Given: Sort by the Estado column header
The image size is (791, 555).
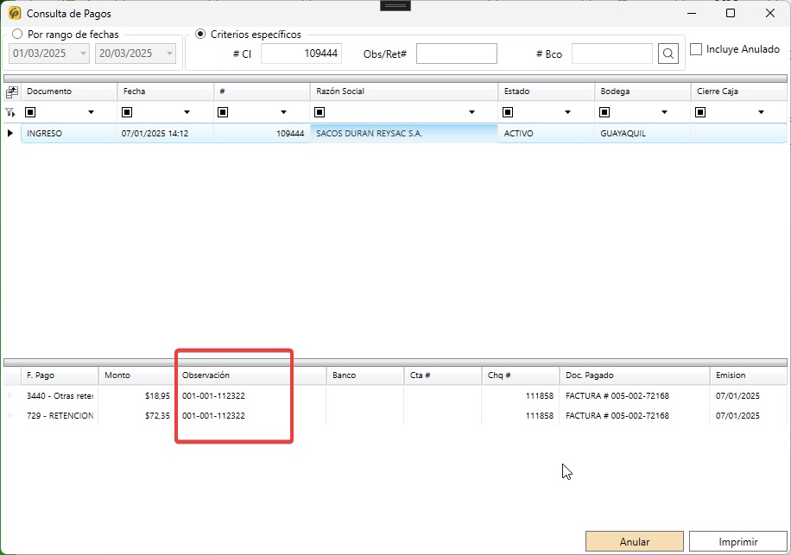Looking at the screenshot, I should coord(546,91).
